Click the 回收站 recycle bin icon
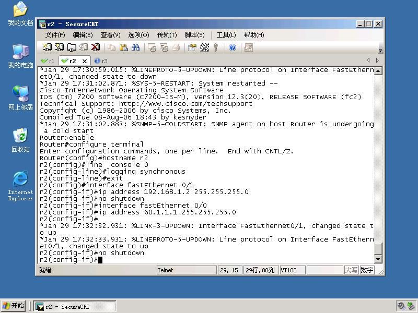The image size is (418, 313). point(20,140)
